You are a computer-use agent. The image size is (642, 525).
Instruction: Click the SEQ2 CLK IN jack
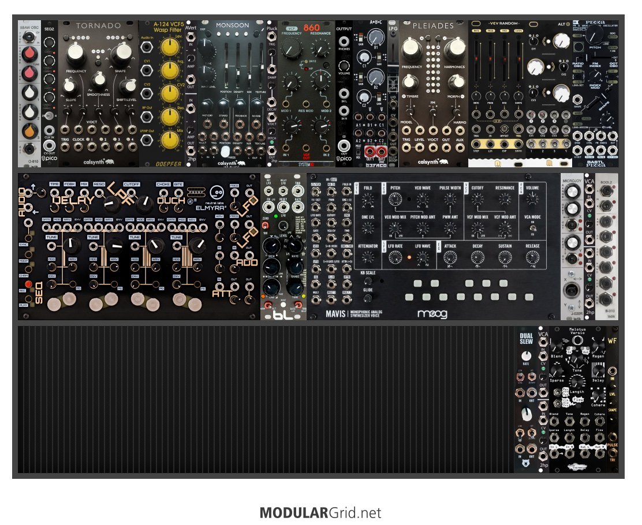(50, 130)
